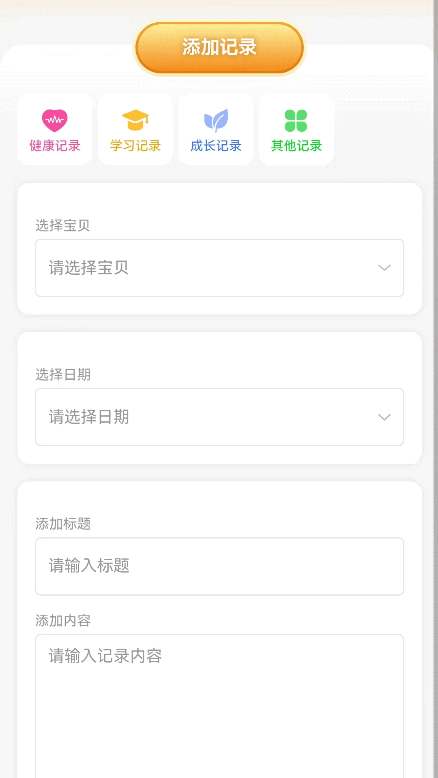438x778 pixels.
Task: Tap the 选择日期 field label
Action: tap(63, 374)
